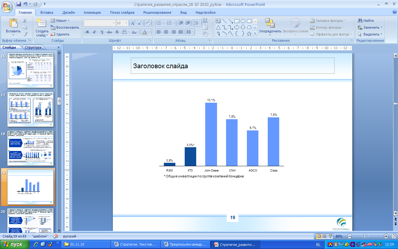The height and width of the screenshot is (249, 398).
Task: Toggle italic К formatting
Action: (94, 32)
